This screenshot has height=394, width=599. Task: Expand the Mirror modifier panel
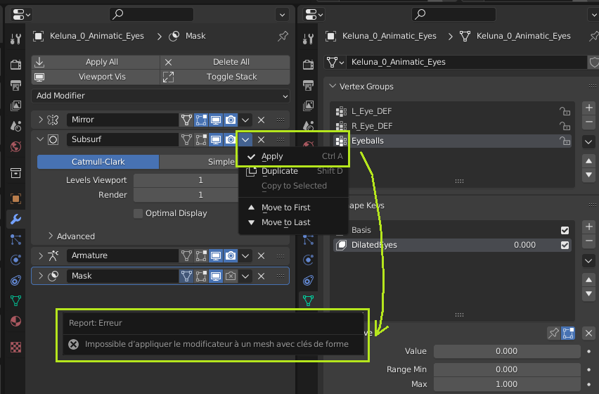pyautogui.click(x=41, y=120)
